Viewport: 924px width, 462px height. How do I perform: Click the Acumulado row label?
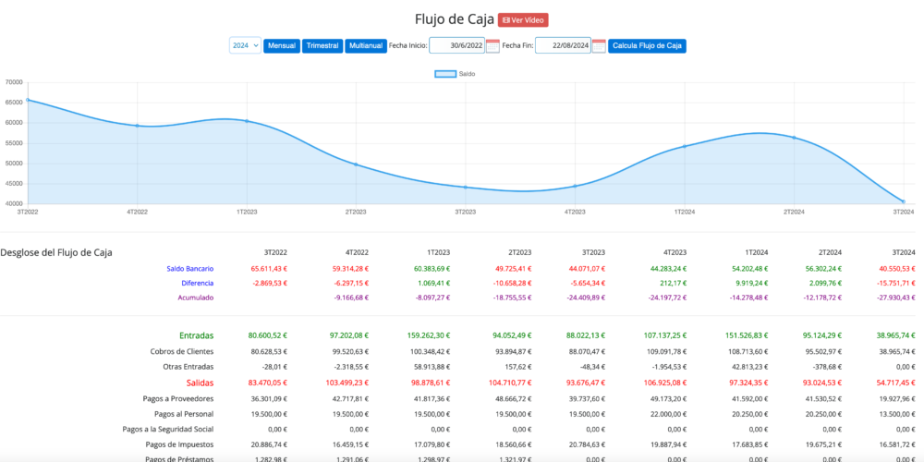tap(195, 298)
